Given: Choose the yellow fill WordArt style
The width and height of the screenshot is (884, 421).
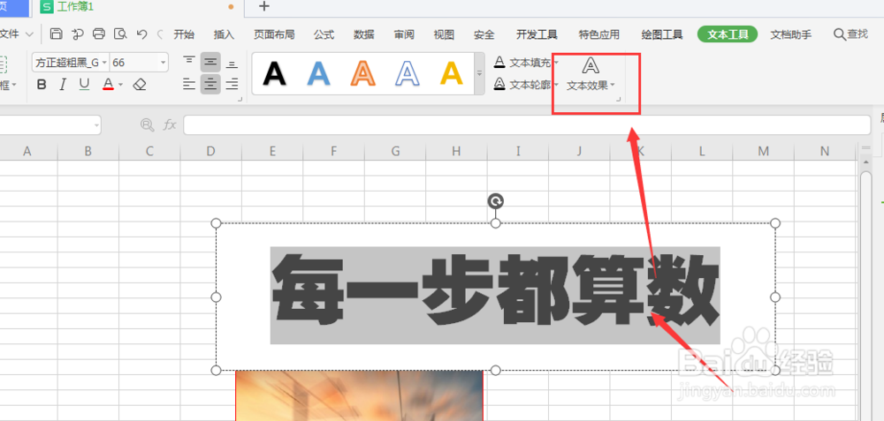Looking at the screenshot, I should point(452,74).
